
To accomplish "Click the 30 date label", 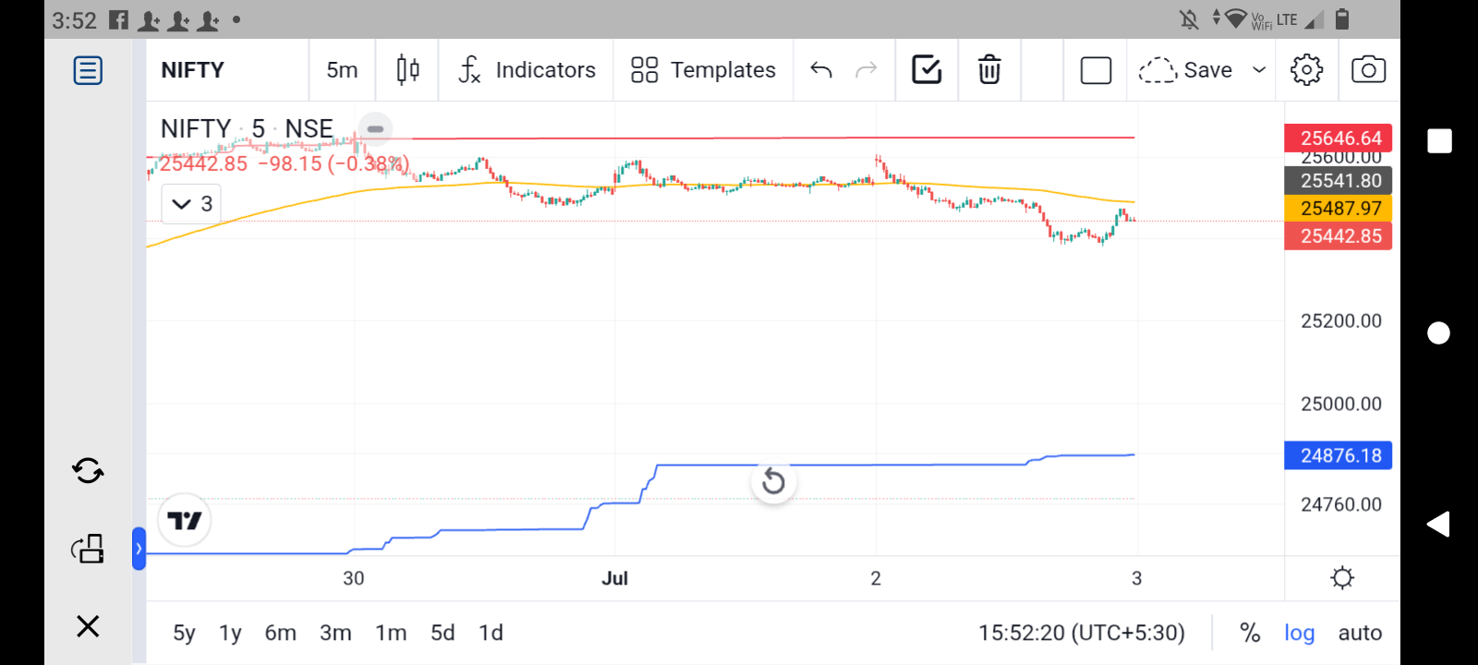I will click(354, 578).
